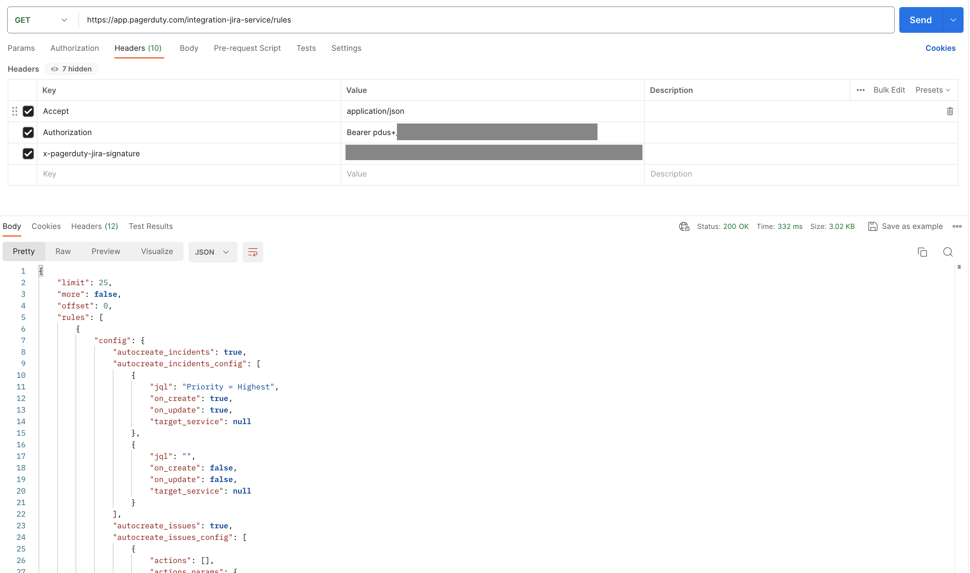The image size is (970, 573).
Task: Show the 7 hidden headers
Action: (71, 69)
